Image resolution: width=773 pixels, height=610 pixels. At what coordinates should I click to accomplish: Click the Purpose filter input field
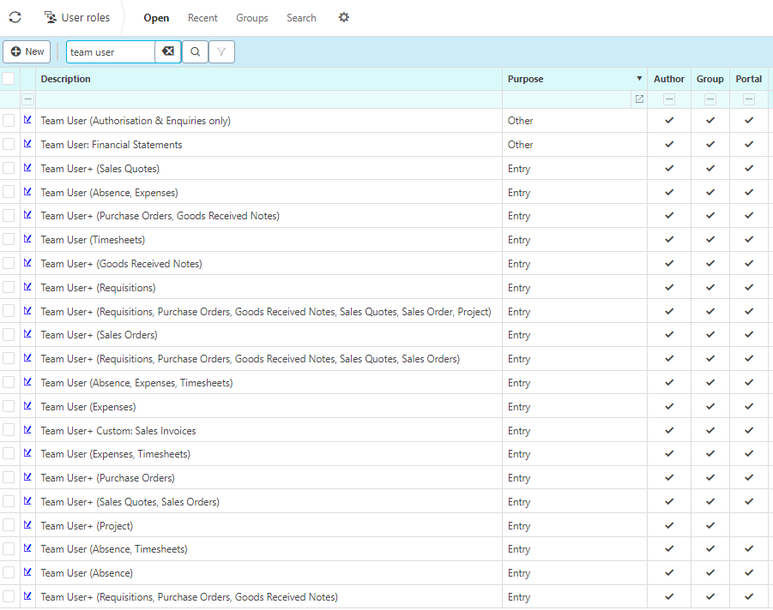pyautogui.click(x=567, y=99)
